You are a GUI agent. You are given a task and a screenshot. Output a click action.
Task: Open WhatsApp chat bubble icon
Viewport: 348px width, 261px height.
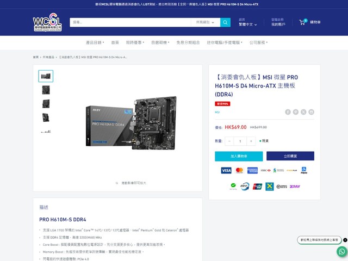[342, 251]
